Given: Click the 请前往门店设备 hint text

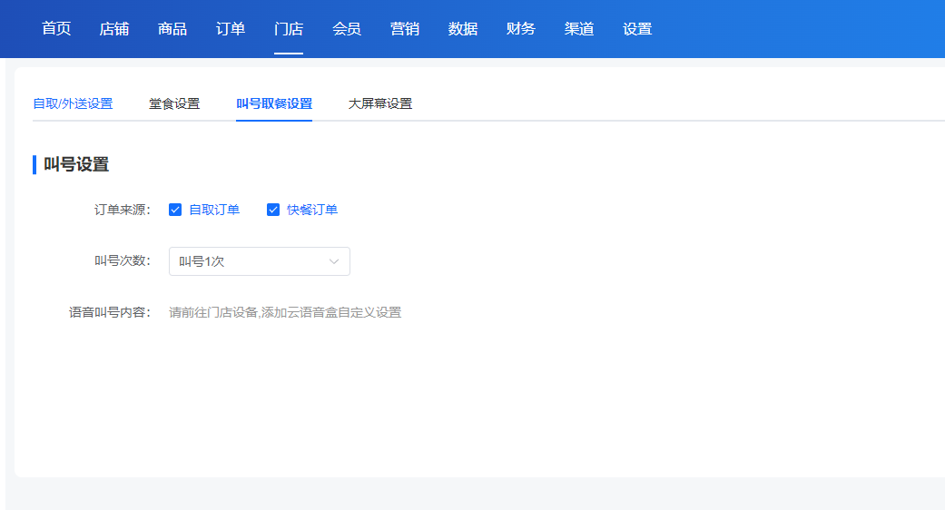Looking at the screenshot, I should 285,312.
